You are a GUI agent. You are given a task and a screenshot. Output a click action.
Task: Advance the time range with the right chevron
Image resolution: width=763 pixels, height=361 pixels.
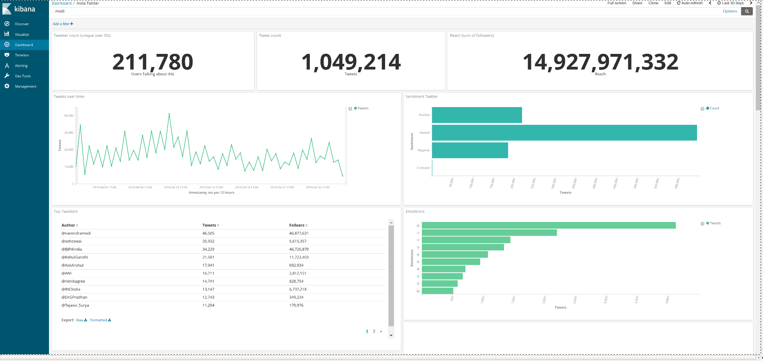pyautogui.click(x=751, y=3)
